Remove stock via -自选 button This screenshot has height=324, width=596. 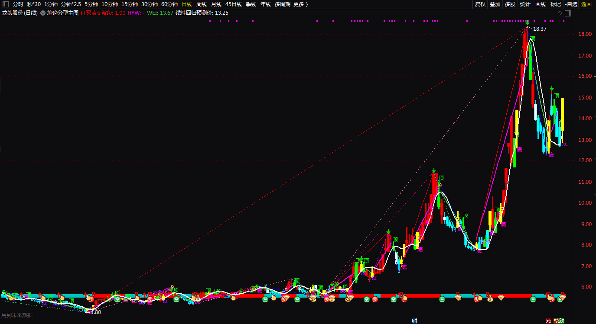tap(571, 4)
